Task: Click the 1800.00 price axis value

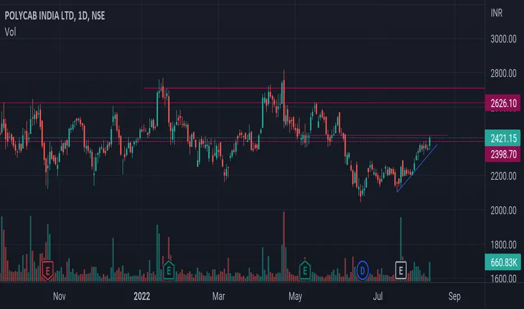Action: pos(503,245)
